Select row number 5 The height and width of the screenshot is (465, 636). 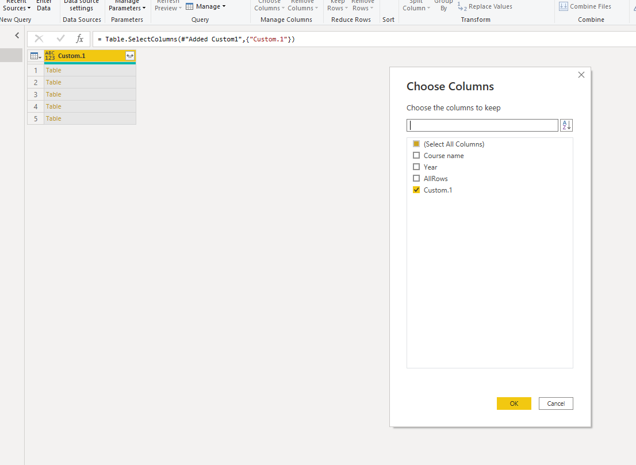pyautogui.click(x=36, y=119)
